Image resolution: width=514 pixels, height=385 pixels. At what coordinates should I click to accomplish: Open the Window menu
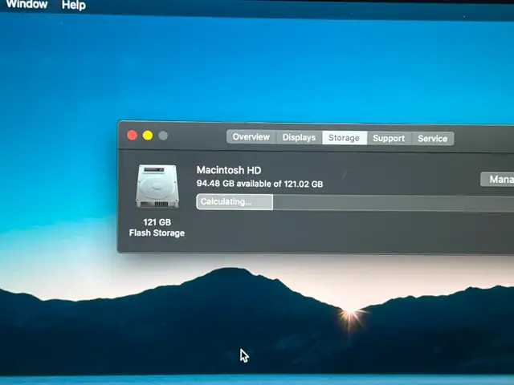(27, 4)
